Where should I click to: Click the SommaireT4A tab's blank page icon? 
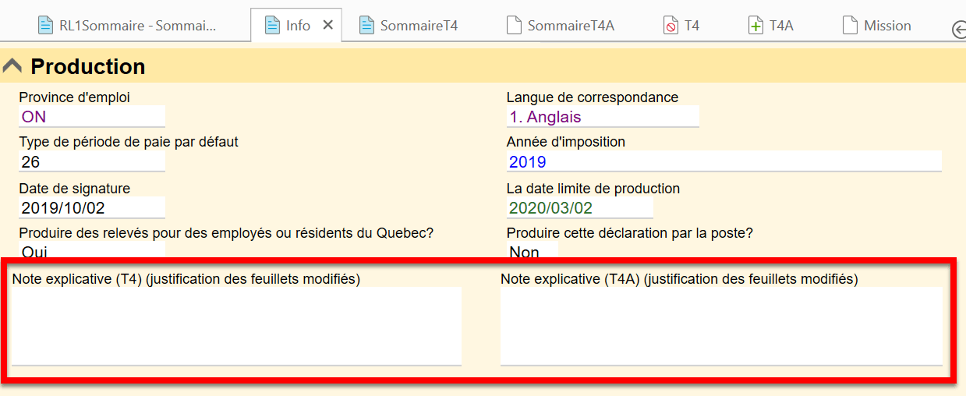513,25
